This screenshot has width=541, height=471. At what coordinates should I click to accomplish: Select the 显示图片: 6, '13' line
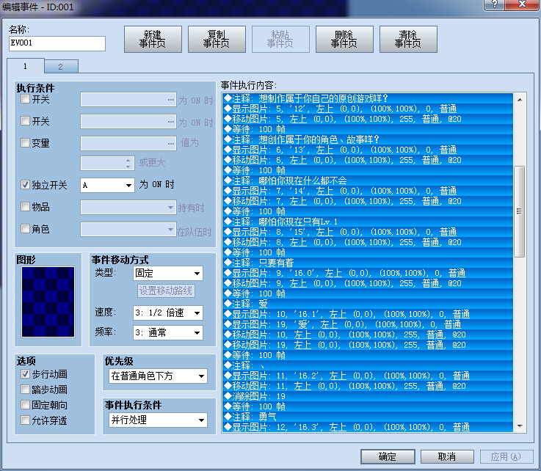click(368, 150)
